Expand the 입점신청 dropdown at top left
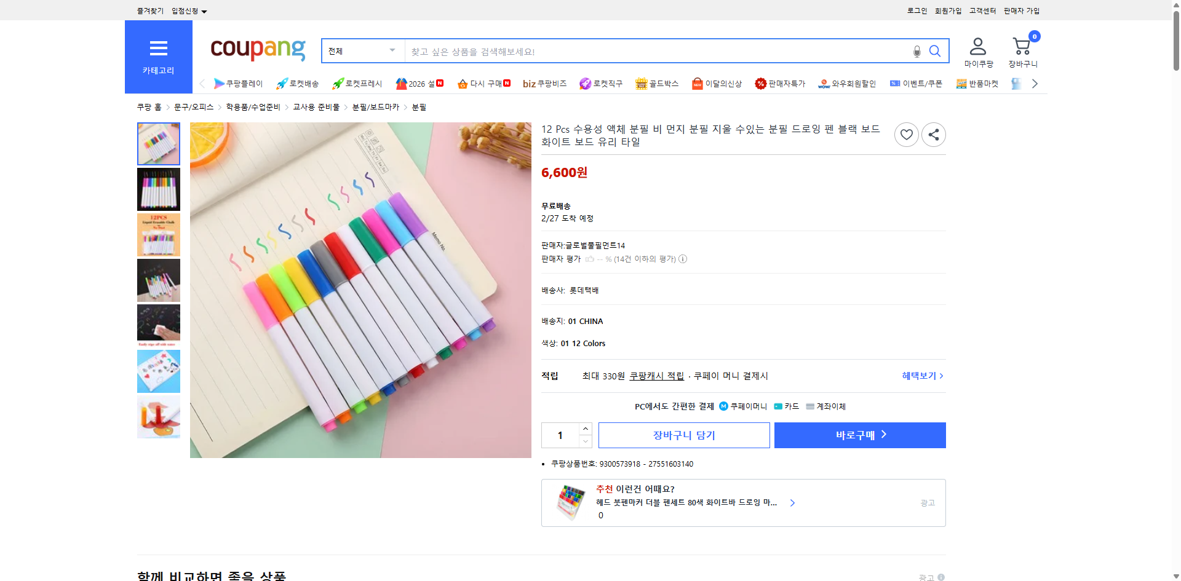1181x581 pixels. 188,10
